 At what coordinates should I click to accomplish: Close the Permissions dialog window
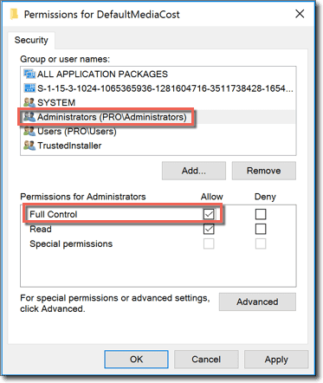pos(300,14)
